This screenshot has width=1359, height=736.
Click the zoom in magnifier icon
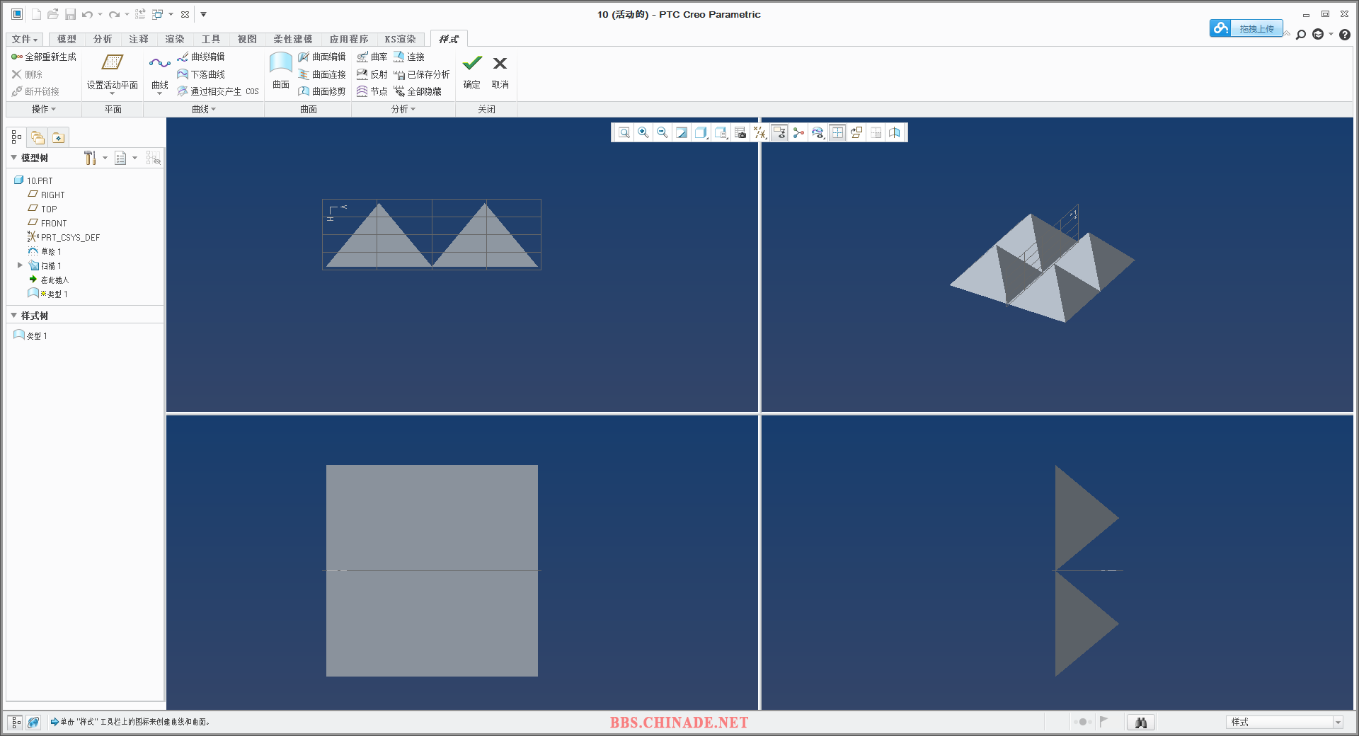pyautogui.click(x=643, y=133)
